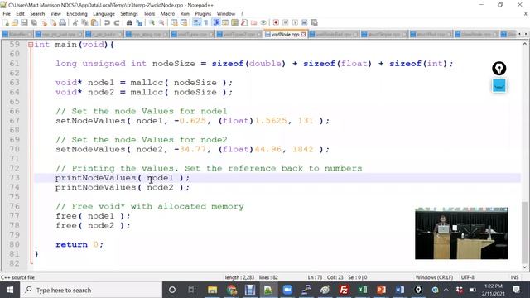Screen dimensions: 530x298
Task: Open the notification center icon
Action: [x=516, y=290]
